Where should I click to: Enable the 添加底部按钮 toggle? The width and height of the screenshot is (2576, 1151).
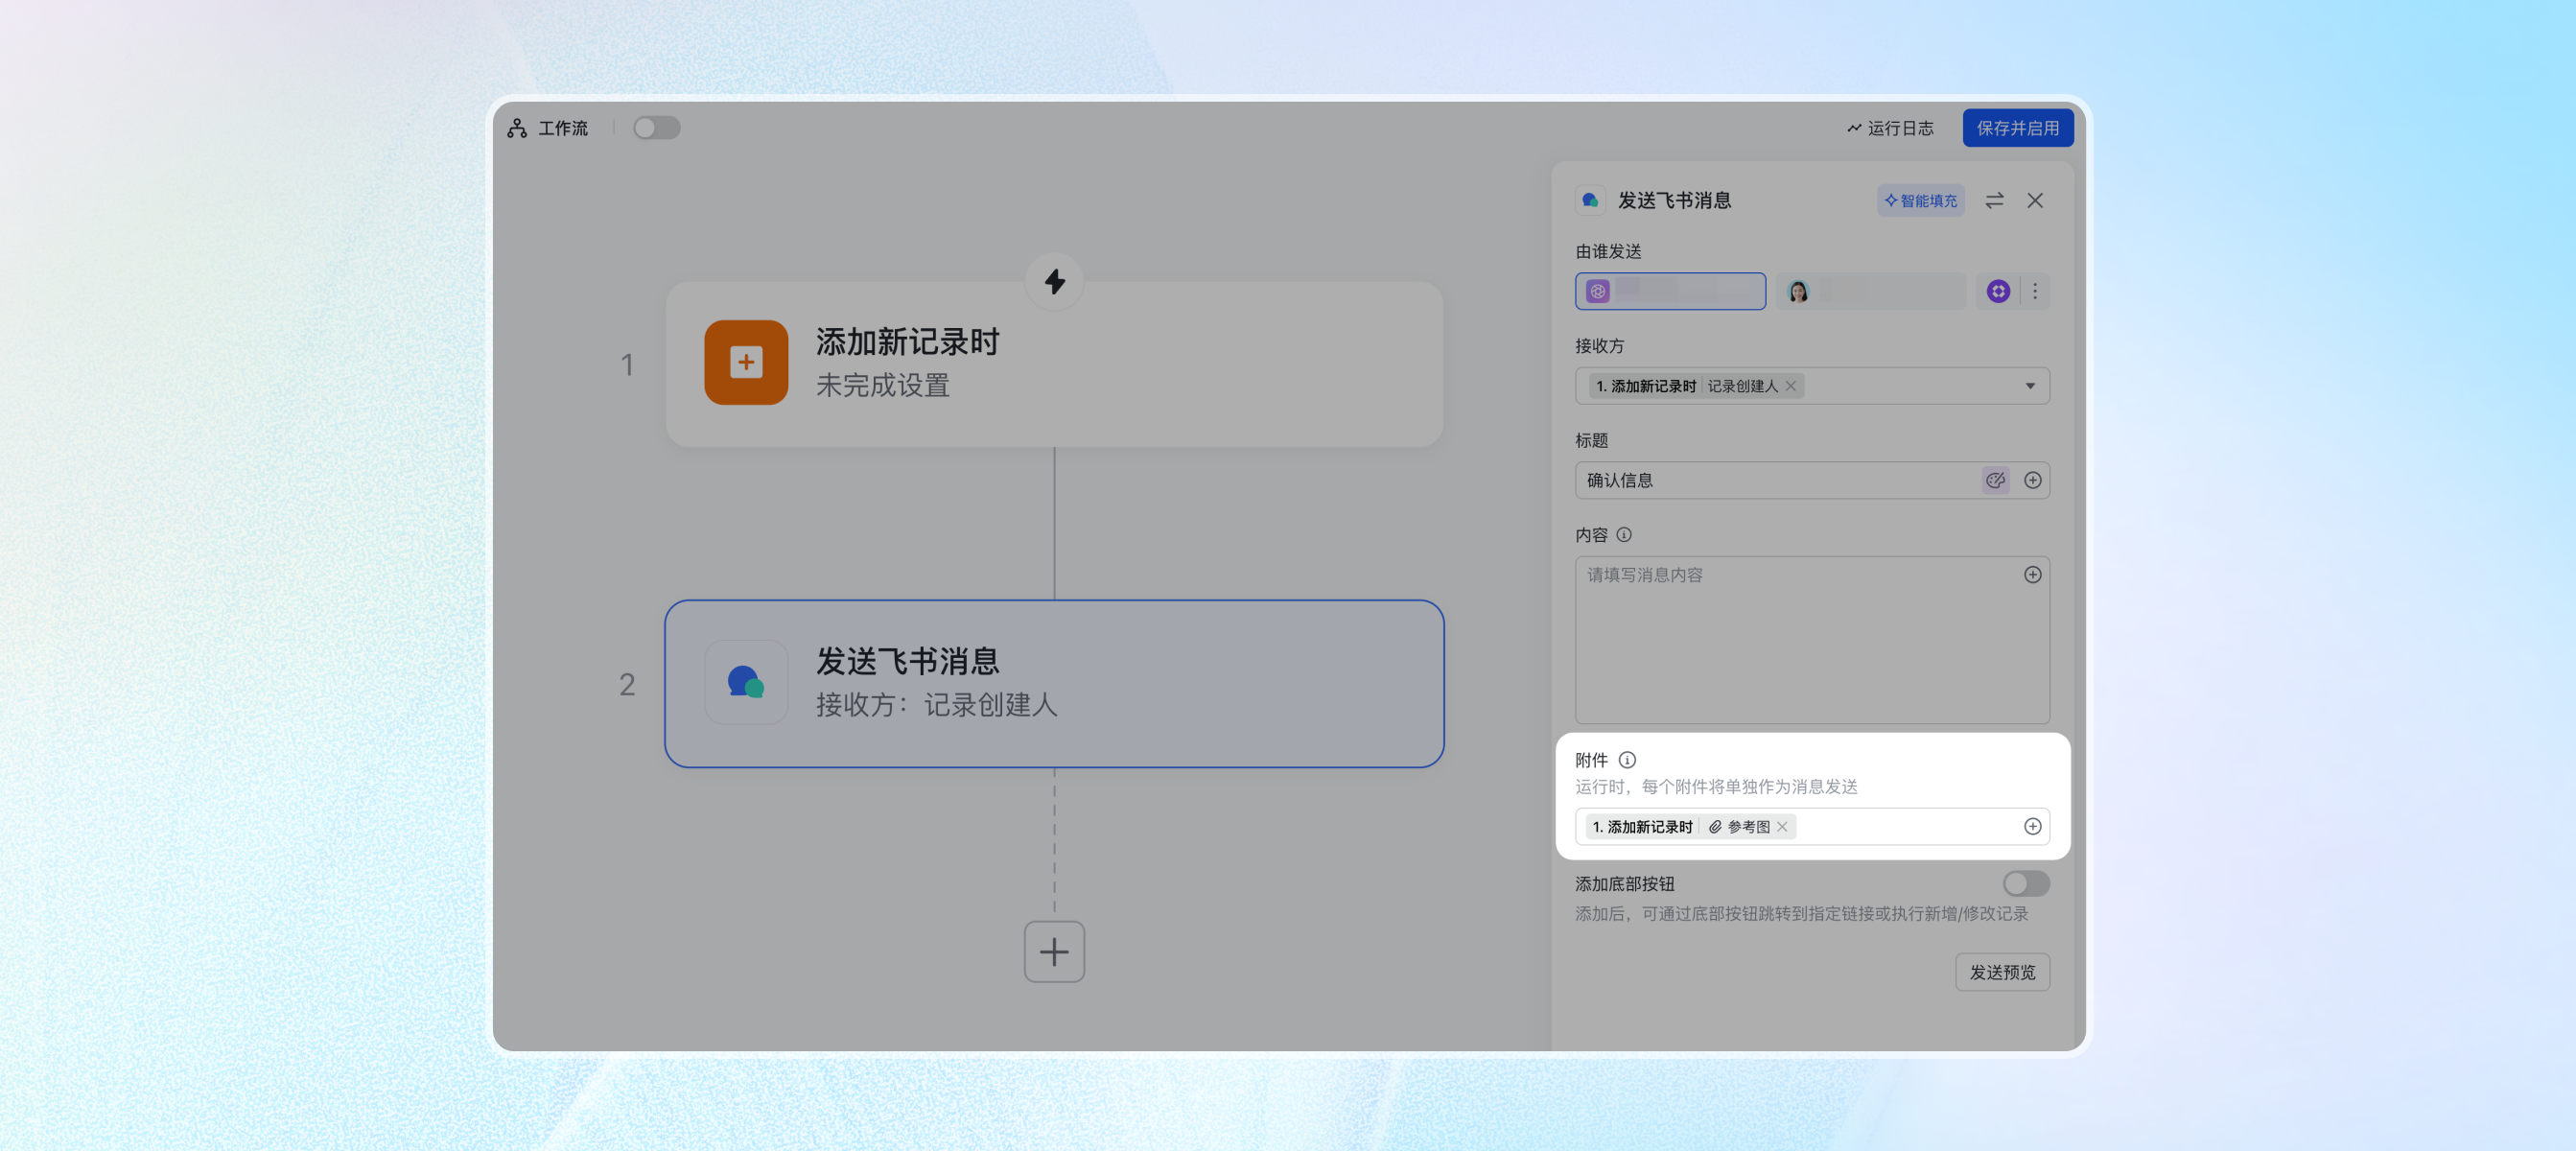point(2026,884)
